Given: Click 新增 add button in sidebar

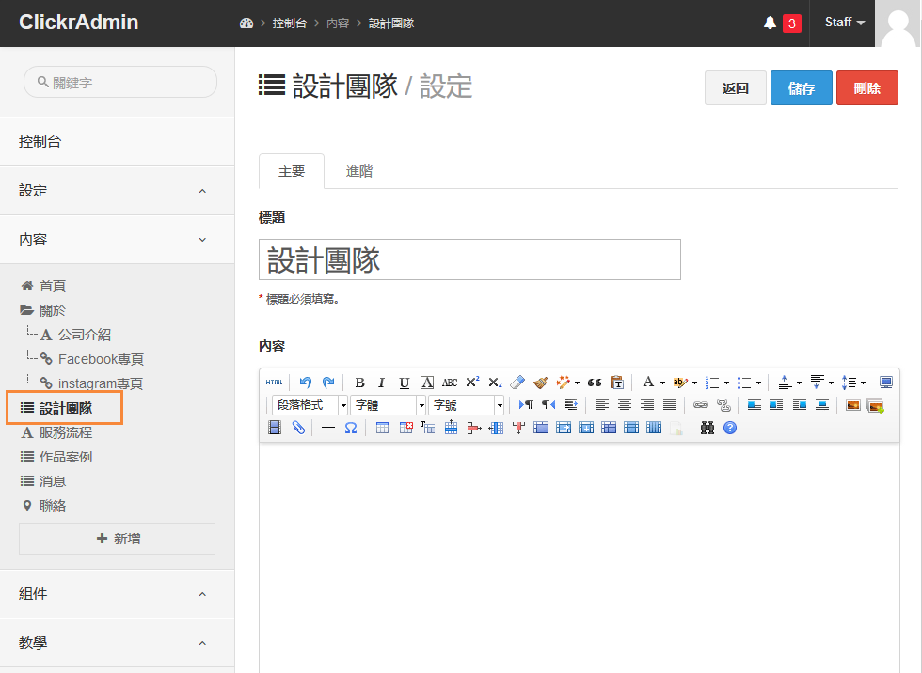Looking at the screenshot, I should [x=117, y=539].
